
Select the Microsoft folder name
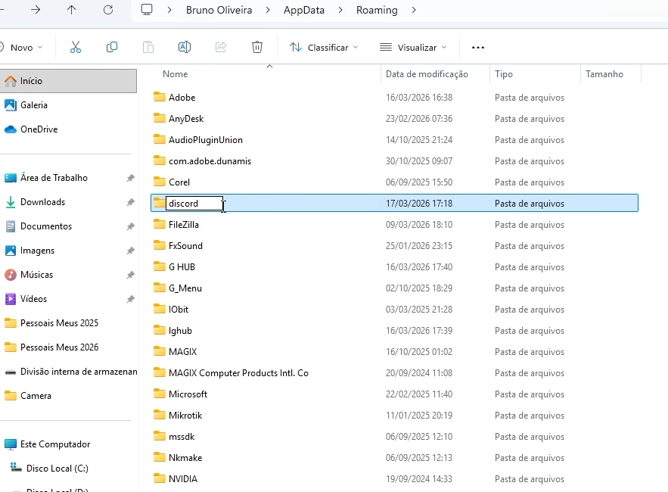[x=188, y=394]
